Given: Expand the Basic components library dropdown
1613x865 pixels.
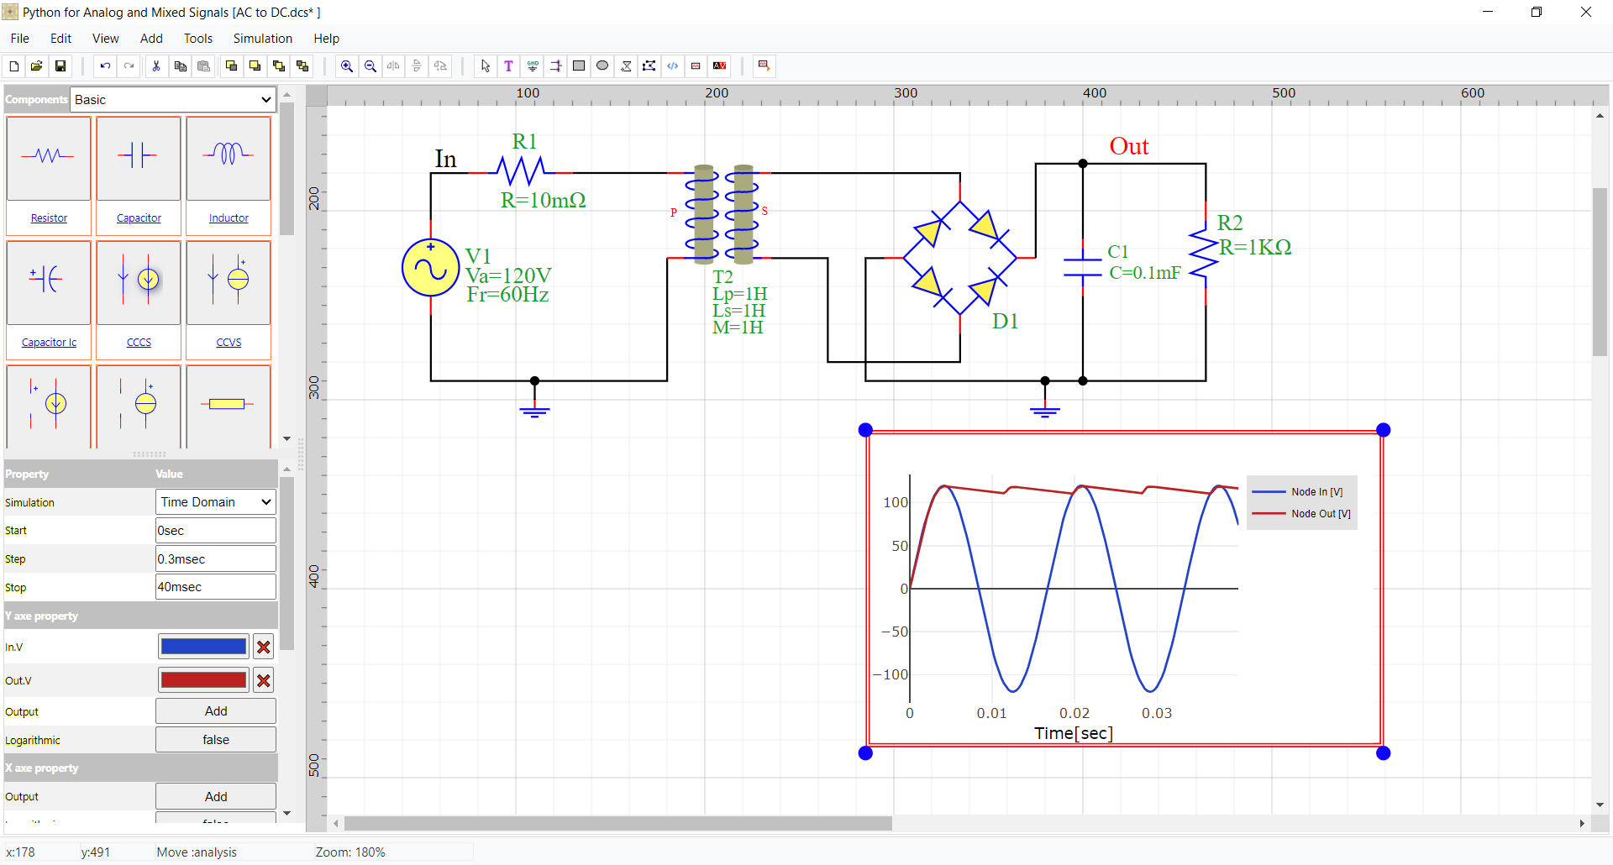Looking at the screenshot, I should click(x=173, y=100).
